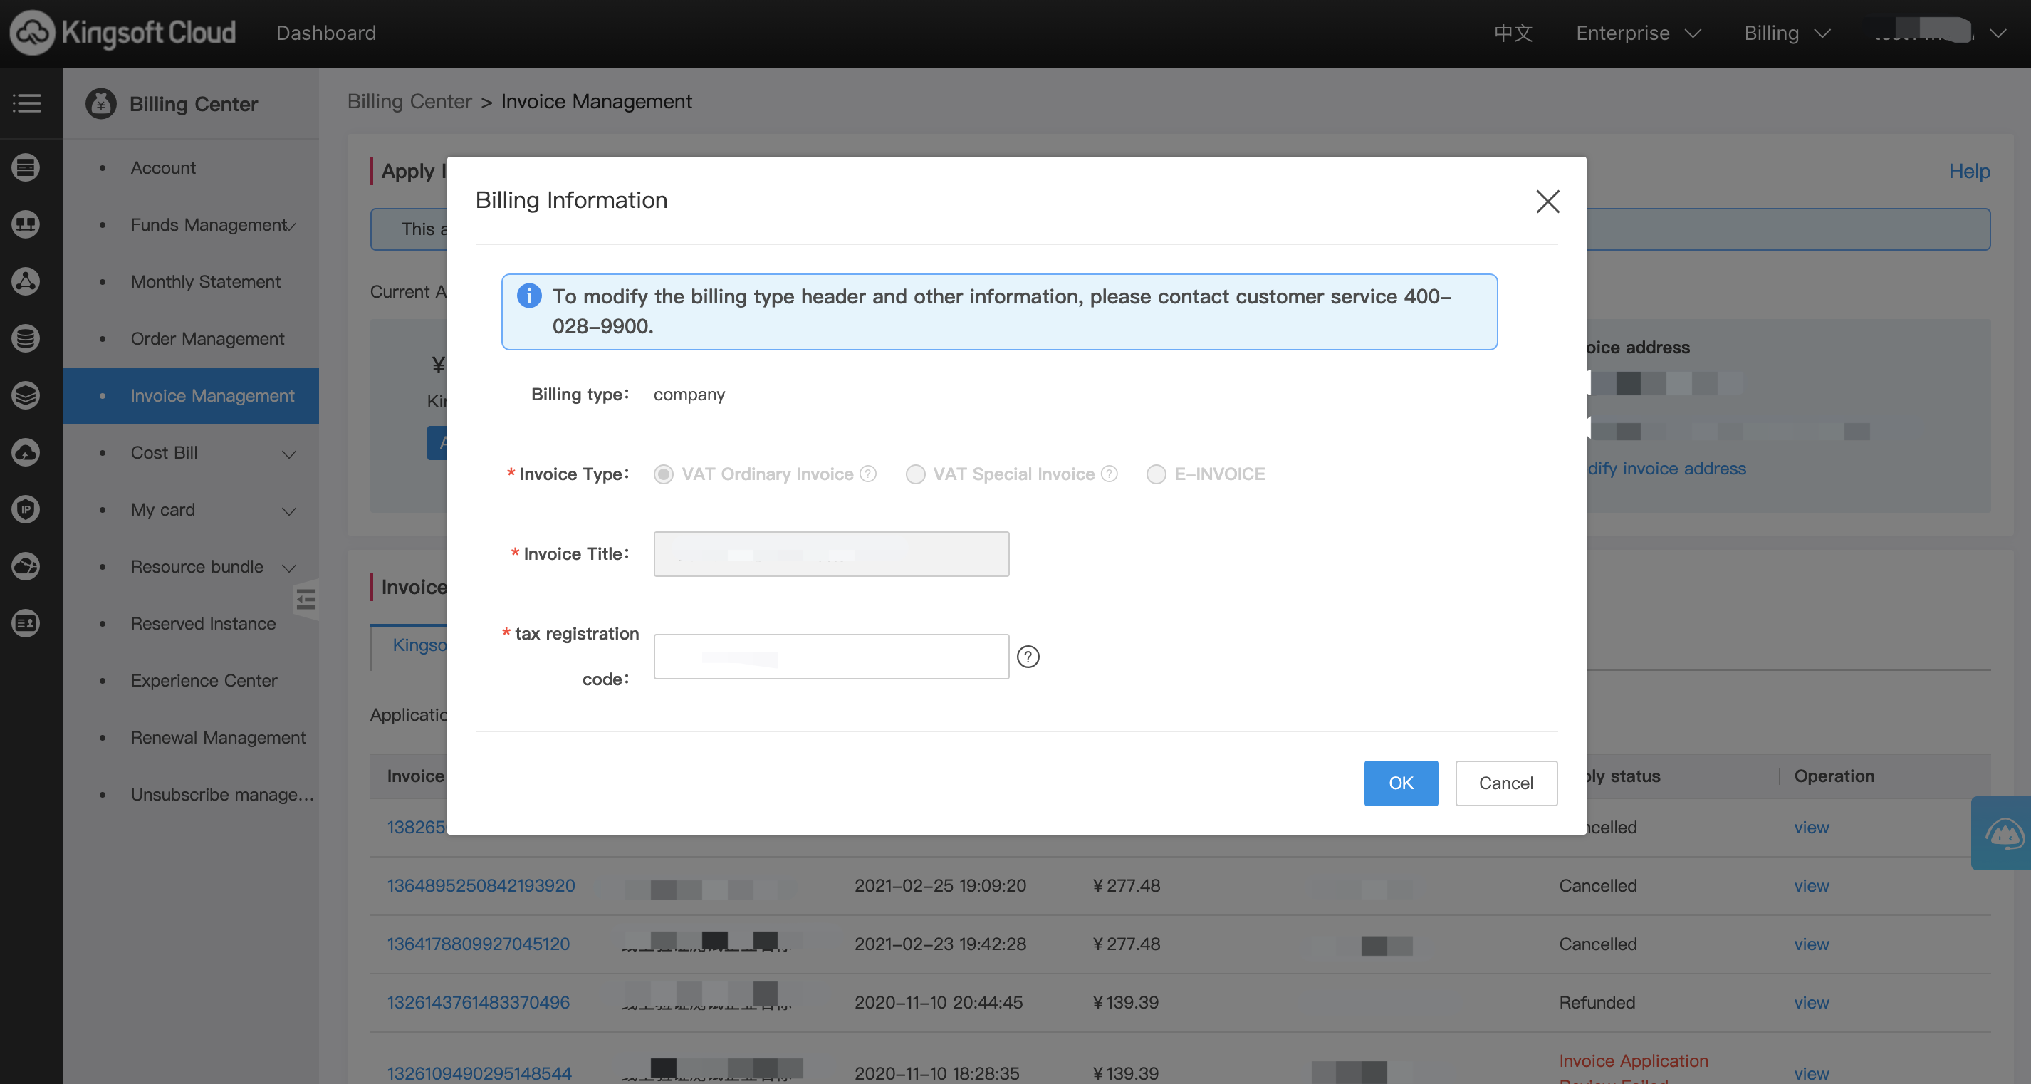Collapse the sidebar using the fold icon
This screenshot has width=2031, height=1084.
tap(306, 600)
